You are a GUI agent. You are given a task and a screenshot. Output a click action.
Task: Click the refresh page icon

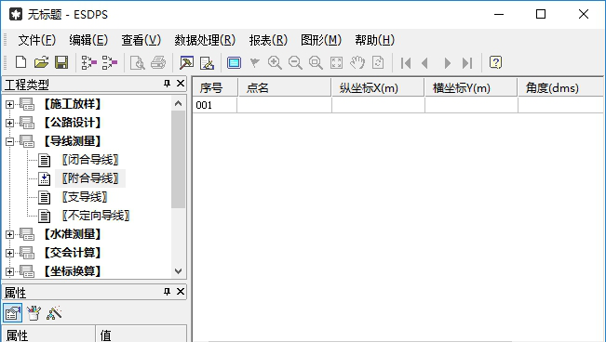[x=378, y=62]
